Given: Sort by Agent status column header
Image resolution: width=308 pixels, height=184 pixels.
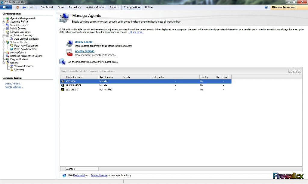Looking at the screenshot, I should [x=110, y=77].
